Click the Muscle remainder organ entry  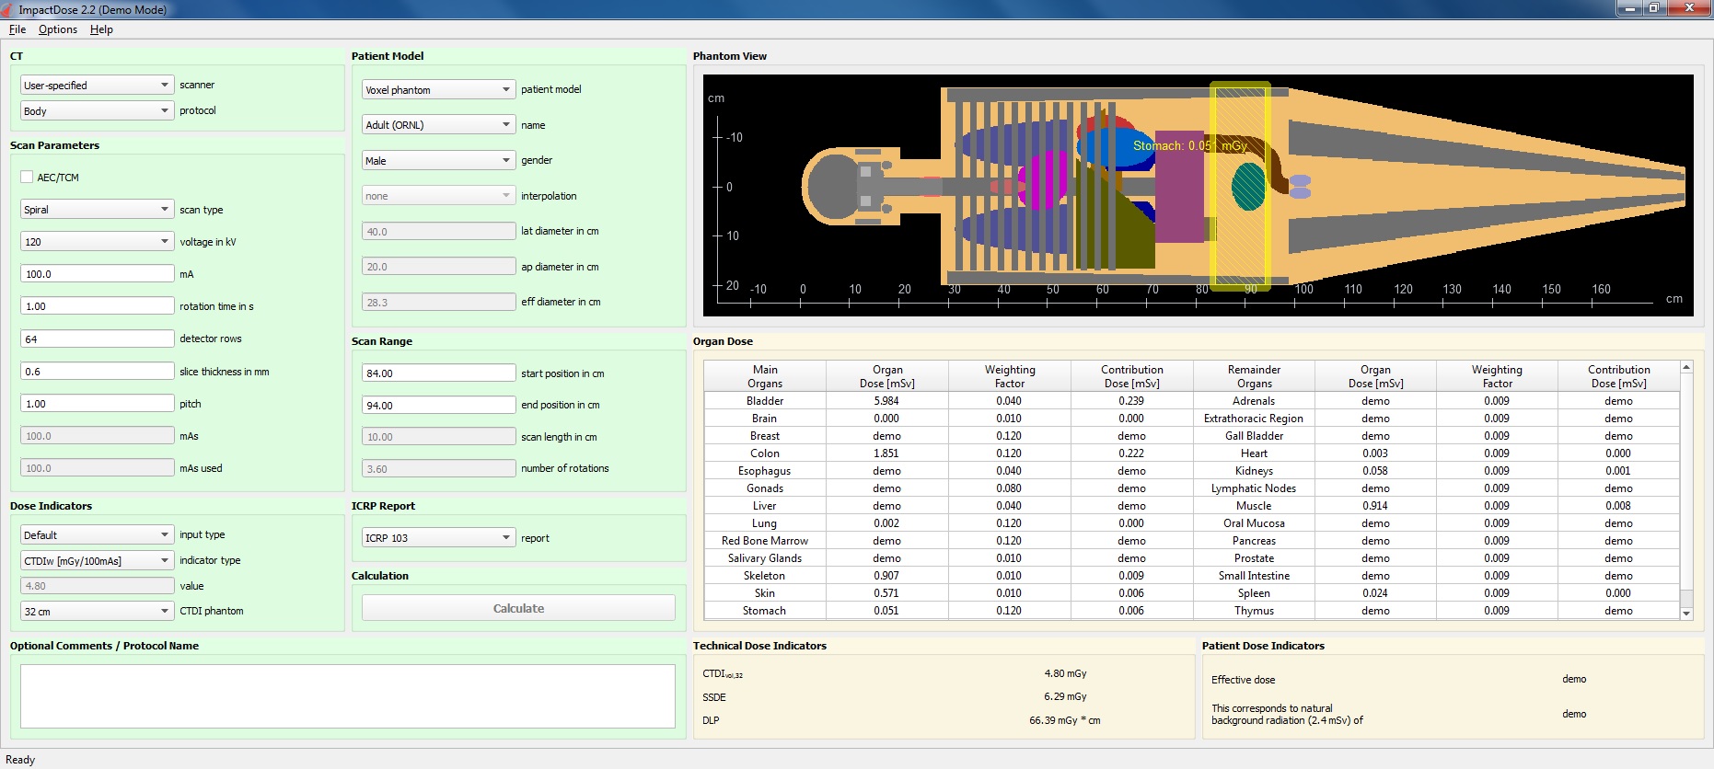1254,506
